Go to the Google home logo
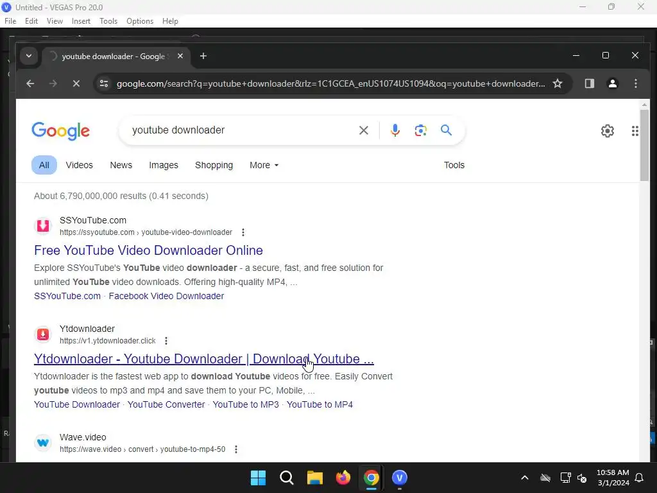 [x=61, y=131]
